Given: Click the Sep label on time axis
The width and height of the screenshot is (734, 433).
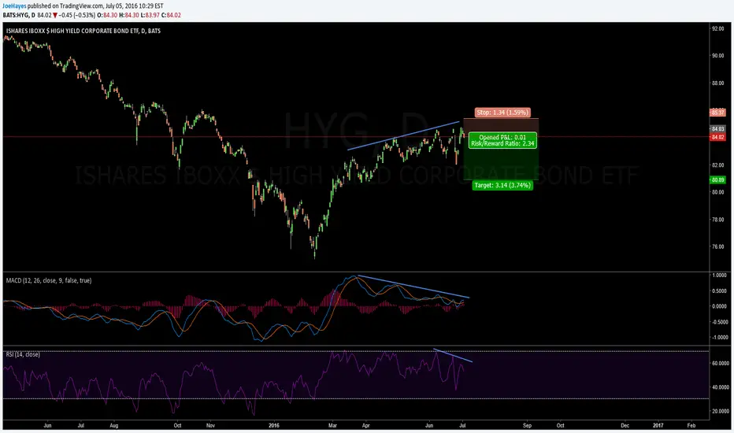Looking at the screenshot, I should [527, 425].
